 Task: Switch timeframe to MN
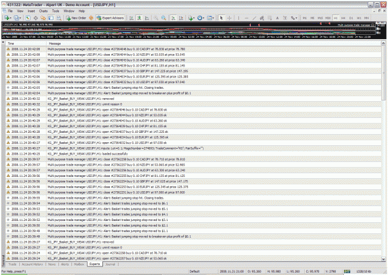pyautogui.click(x=366, y=18)
